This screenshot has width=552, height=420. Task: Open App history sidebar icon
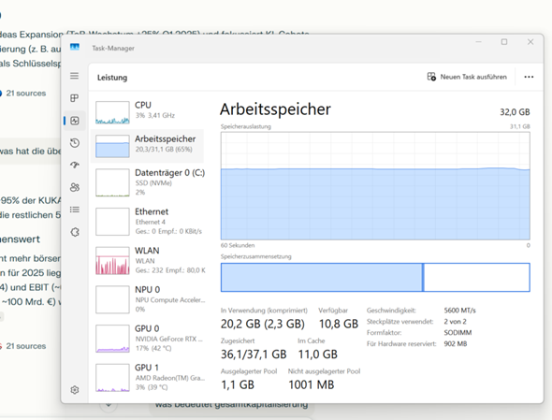click(x=74, y=143)
